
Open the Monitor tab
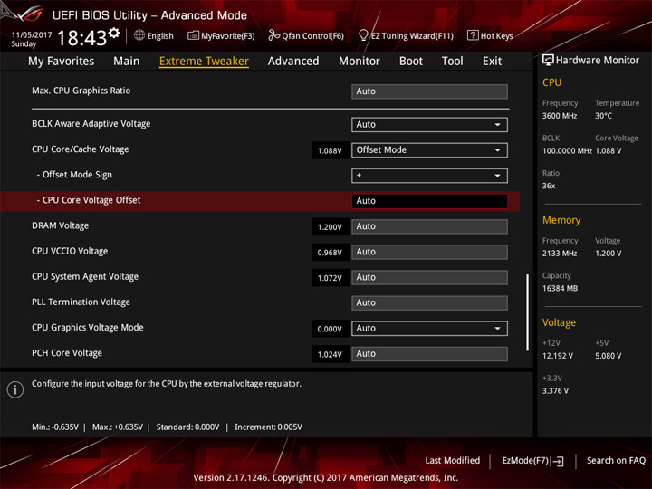point(360,62)
